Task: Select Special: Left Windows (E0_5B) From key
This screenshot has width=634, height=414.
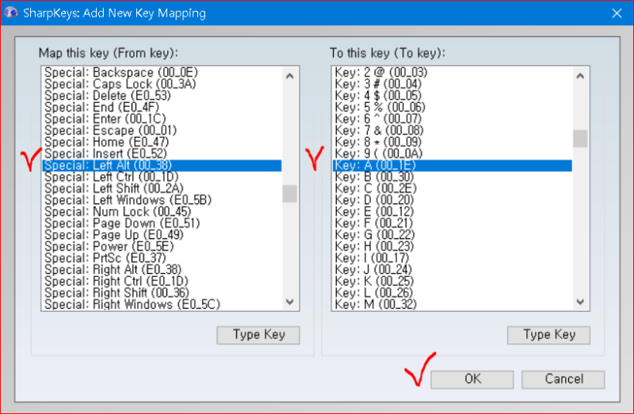Action: (162, 200)
